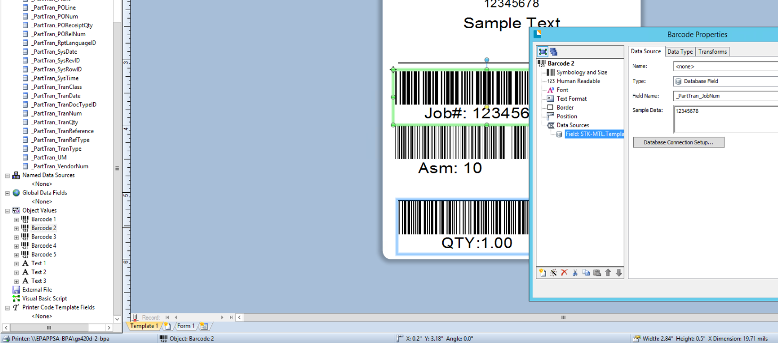This screenshot has width=778, height=343.
Task: Open the Type Database Field dropdown
Action: (x=725, y=81)
